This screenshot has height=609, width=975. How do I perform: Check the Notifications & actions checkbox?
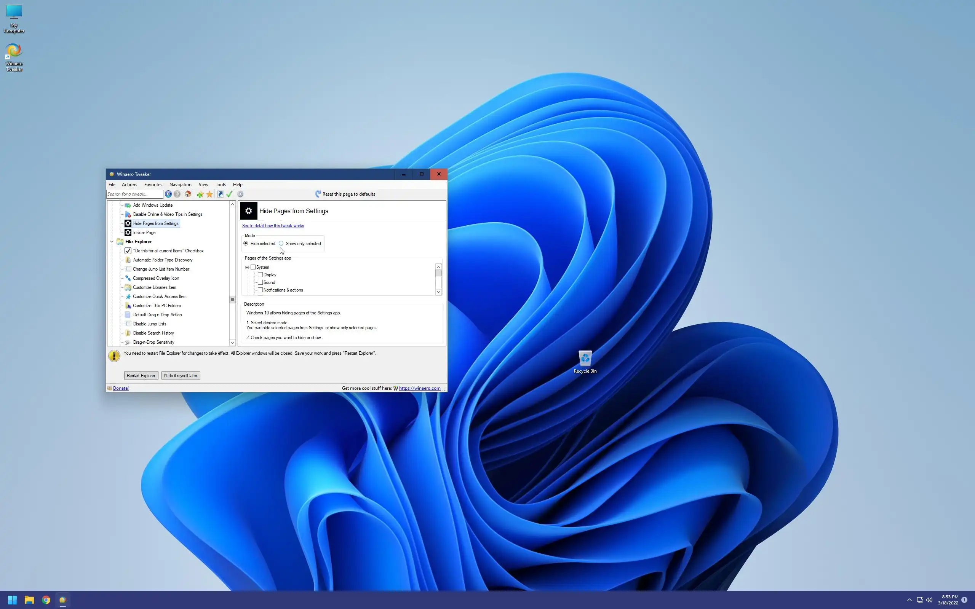tap(260, 290)
